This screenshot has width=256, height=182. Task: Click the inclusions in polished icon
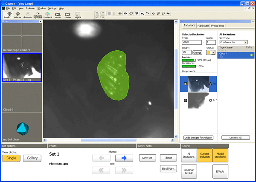(x=37, y=15)
